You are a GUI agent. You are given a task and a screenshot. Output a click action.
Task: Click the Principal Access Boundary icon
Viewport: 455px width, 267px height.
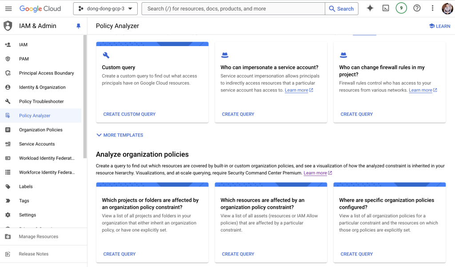(x=8, y=73)
